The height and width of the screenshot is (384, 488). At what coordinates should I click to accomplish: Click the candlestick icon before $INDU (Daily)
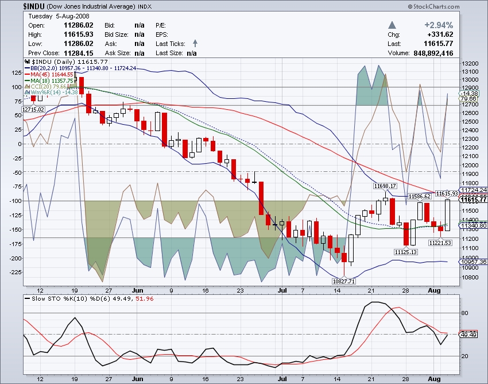pos(28,62)
